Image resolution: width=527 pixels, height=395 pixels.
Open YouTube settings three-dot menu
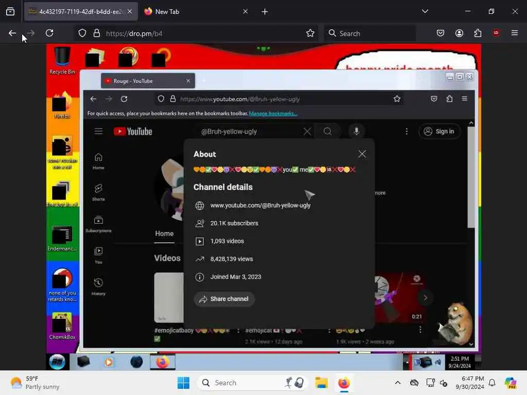(407, 131)
